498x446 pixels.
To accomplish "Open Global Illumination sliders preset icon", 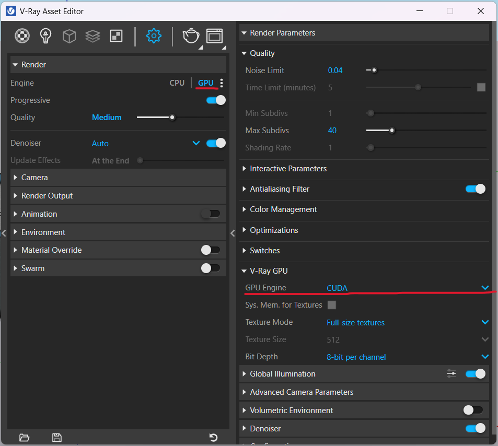I will coord(451,373).
